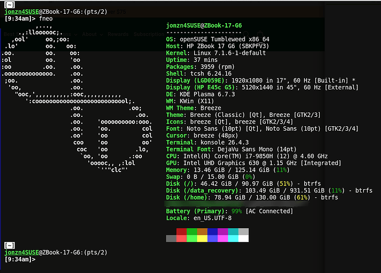Screen dimensions: 381x273
Task: Select the light gray color block
Action: [x=244, y=232]
